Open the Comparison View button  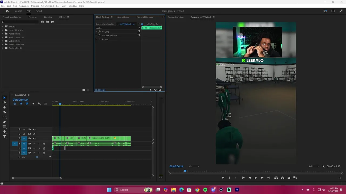[295, 178]
